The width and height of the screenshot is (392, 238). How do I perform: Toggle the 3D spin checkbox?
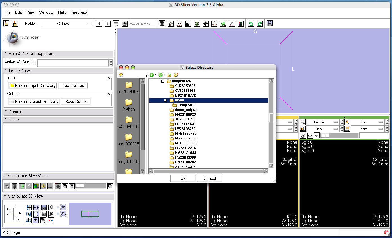pyautogui.click(x=58, y=207)
